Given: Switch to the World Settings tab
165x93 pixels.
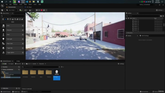Looking at the screenshot, I should click(x=144, y=36).
